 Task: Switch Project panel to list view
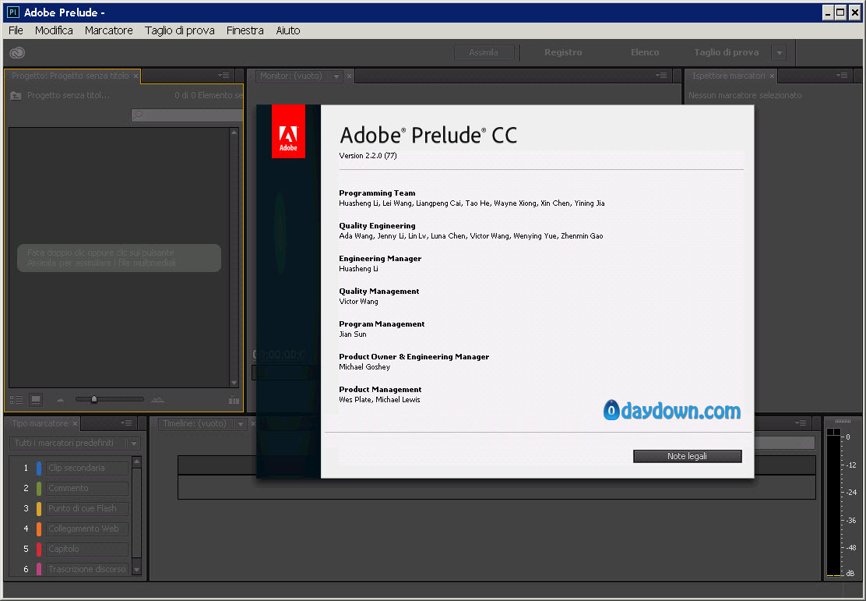coord(16,400)
